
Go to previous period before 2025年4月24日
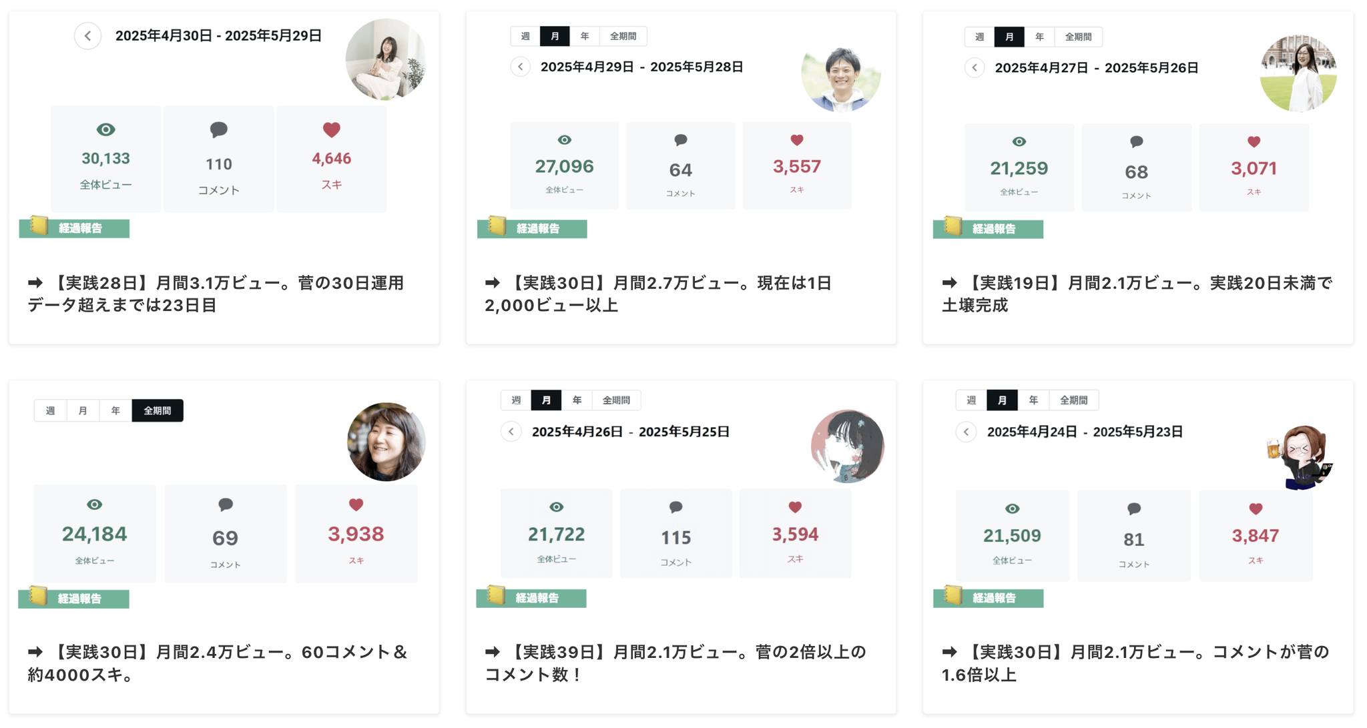(x=966, y=432)
